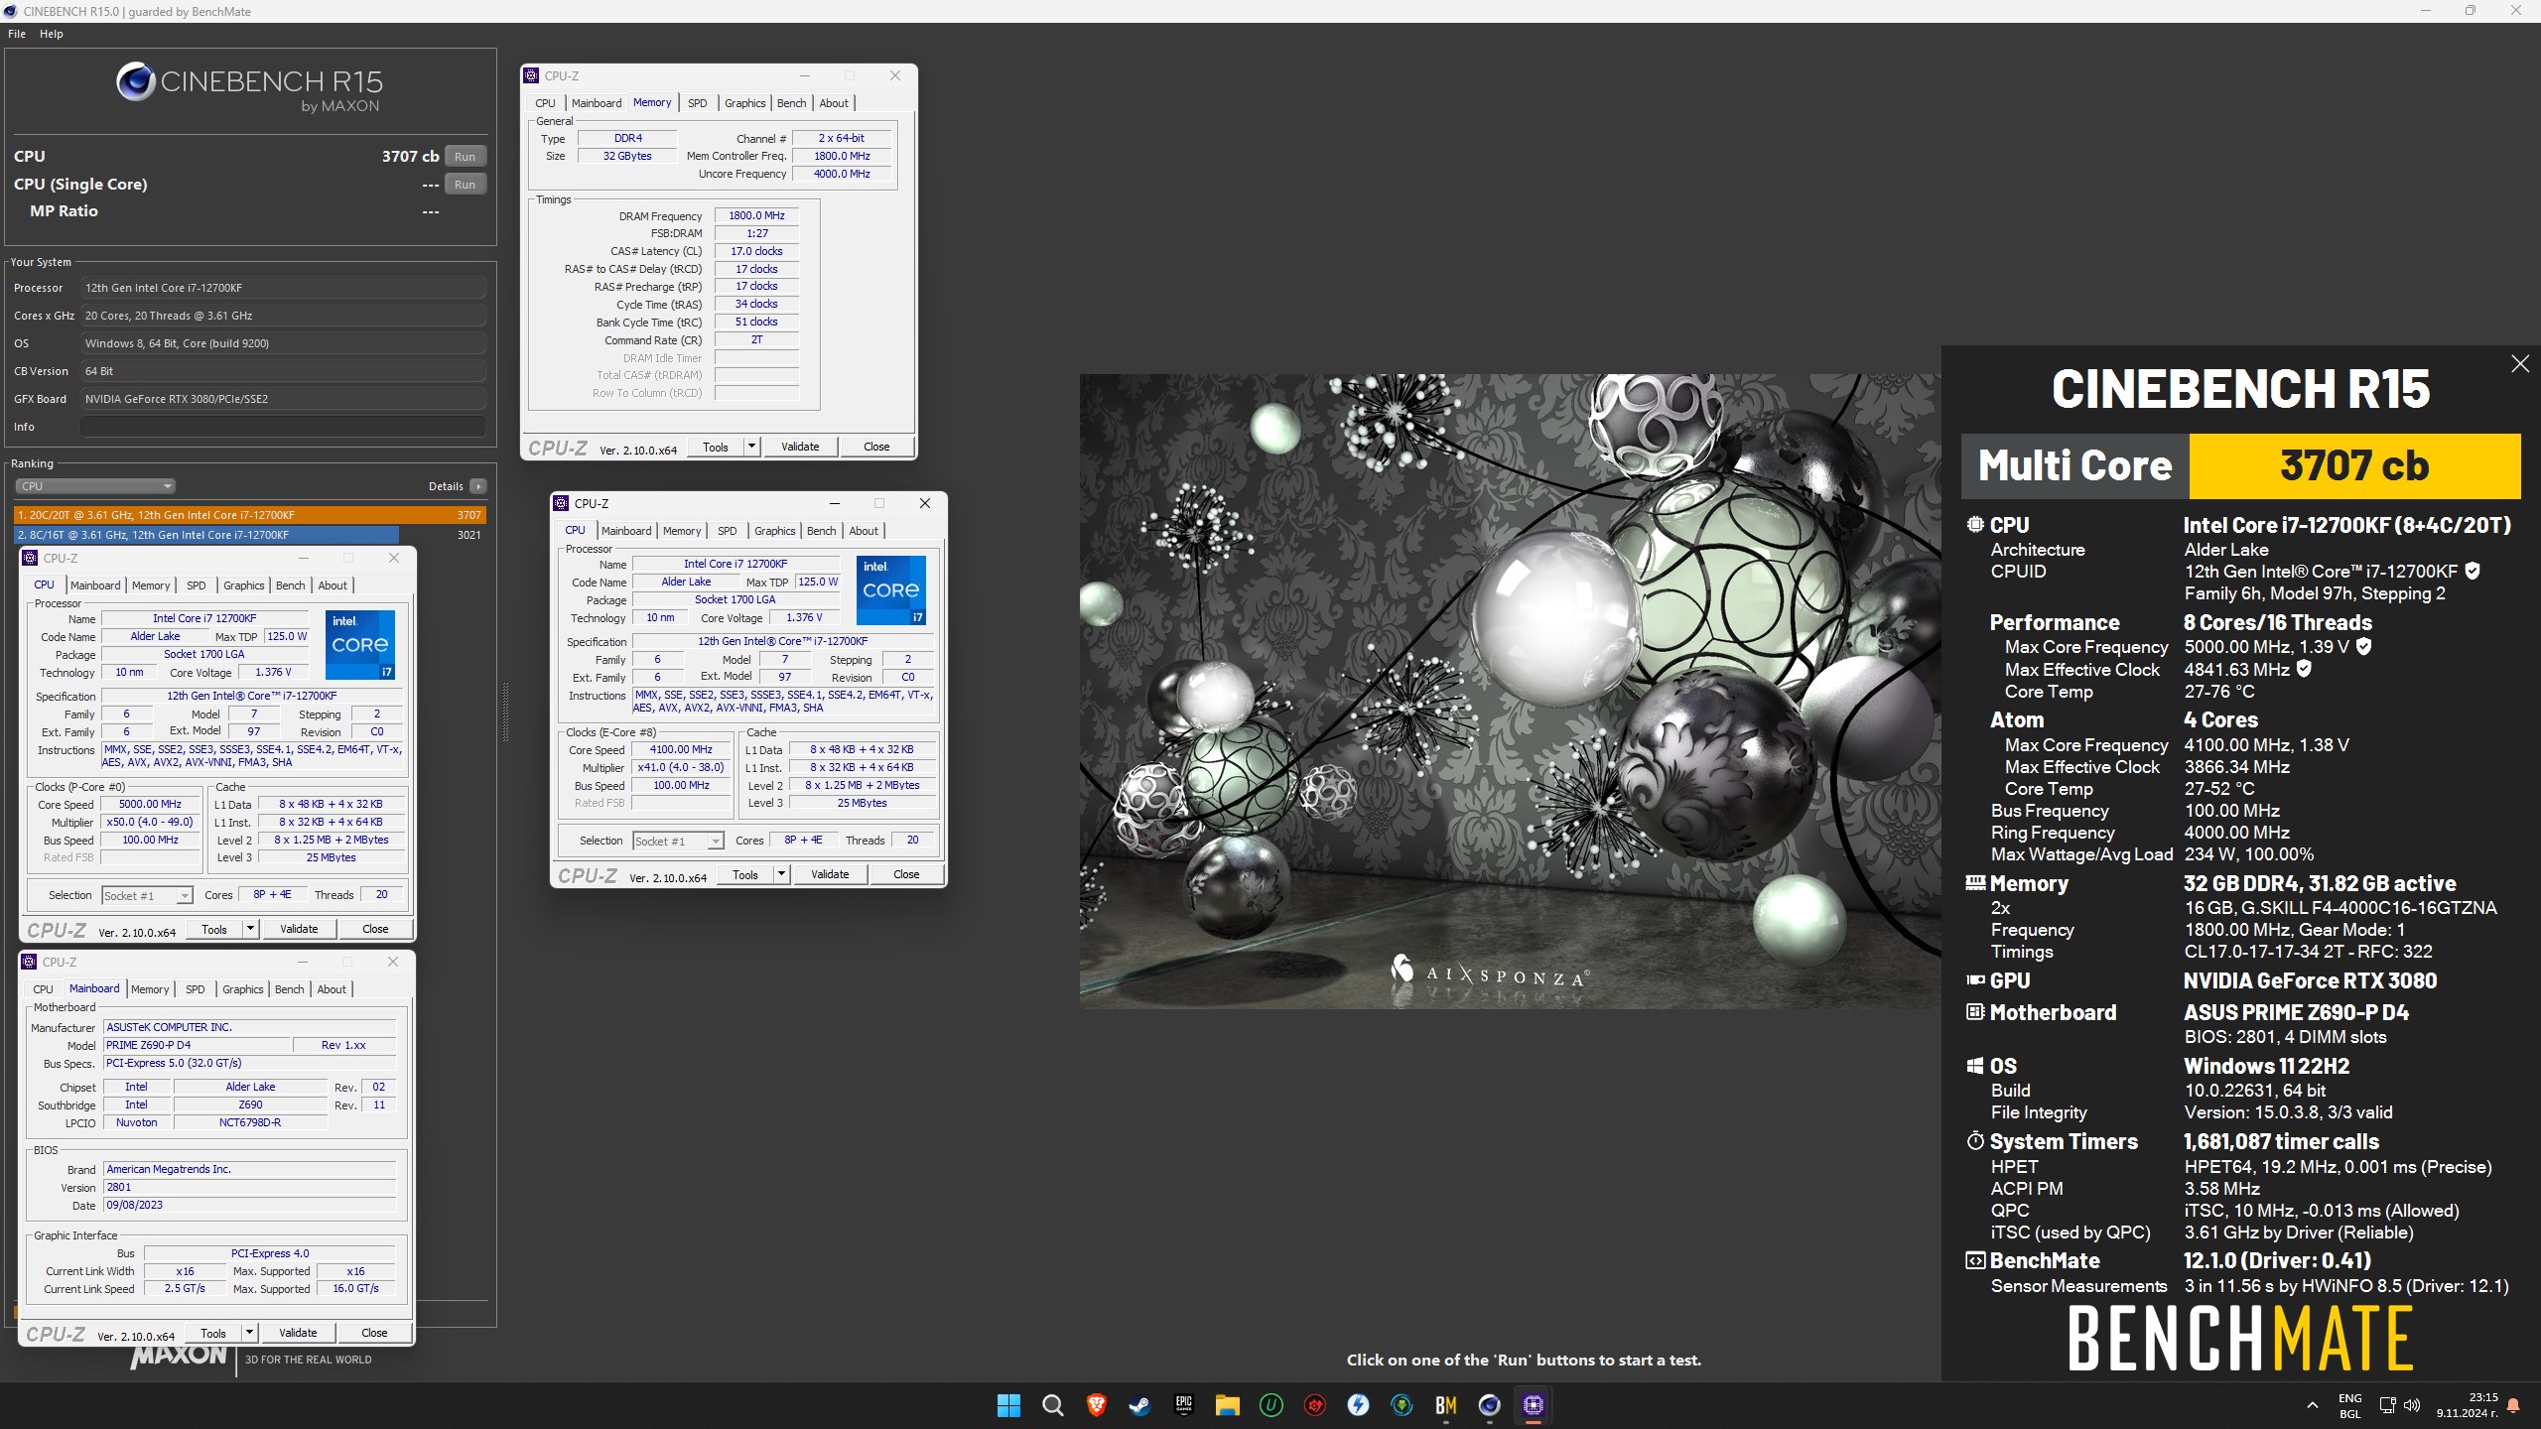Run the CPU Single Core test

click(x=465, y=184)
